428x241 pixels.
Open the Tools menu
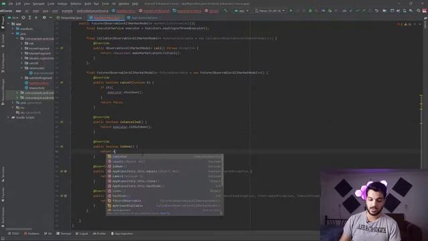pos(106,4)
